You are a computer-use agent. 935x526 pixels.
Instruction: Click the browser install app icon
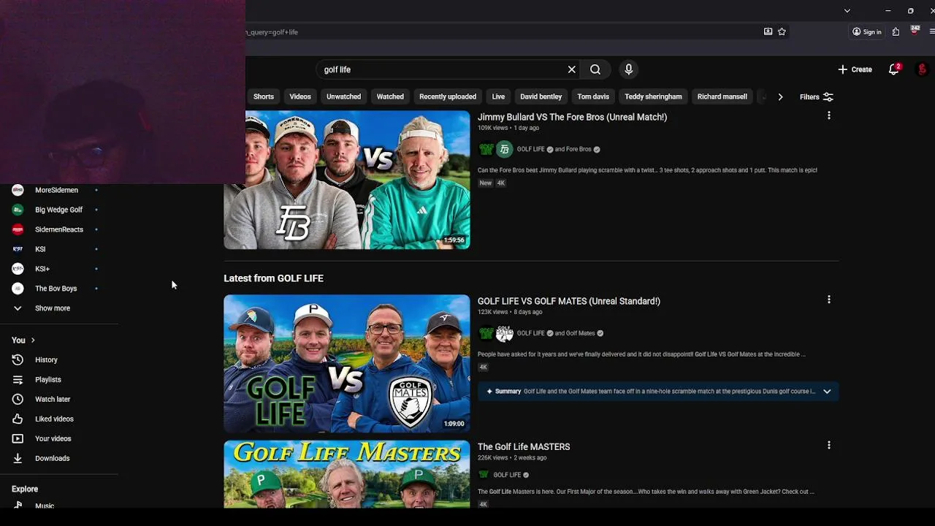pos(768,31)
